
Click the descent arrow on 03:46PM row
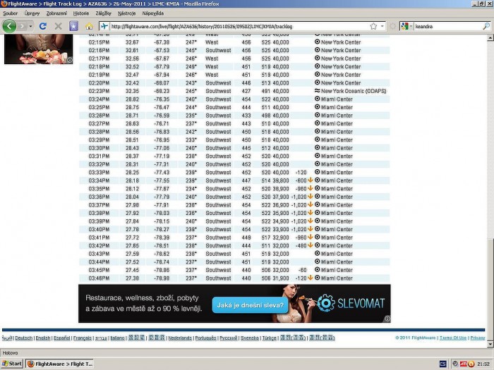[x=310, y=278]
